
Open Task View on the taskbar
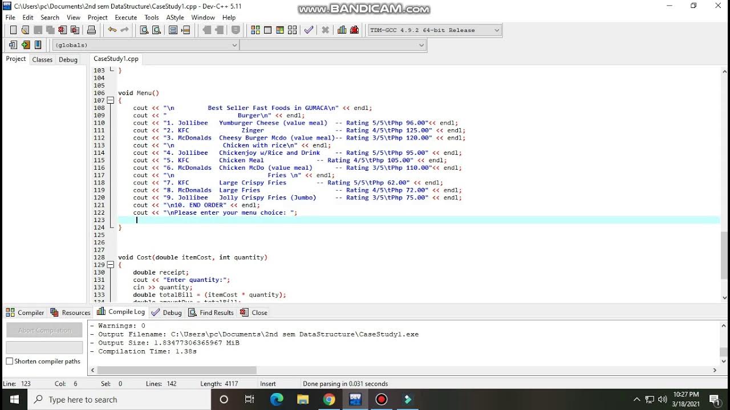click(x=249, y=399)
